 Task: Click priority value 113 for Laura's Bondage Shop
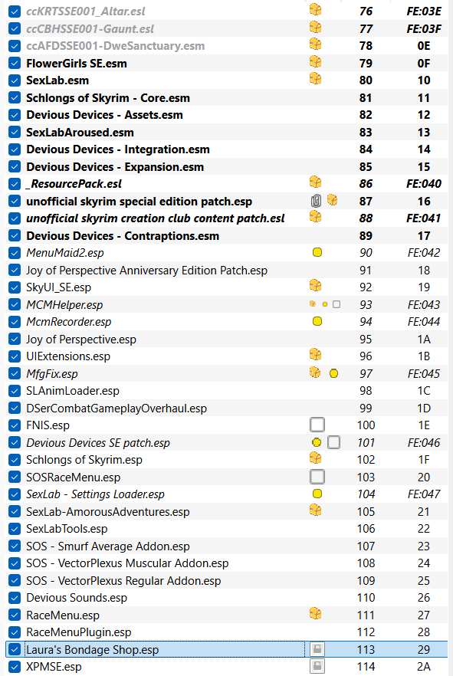[366, 650]
